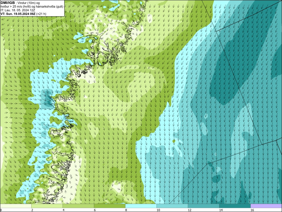Click the 0–2 m/s pale legend swatch
The width and height of the screenshot is (282, 212).
16,206
